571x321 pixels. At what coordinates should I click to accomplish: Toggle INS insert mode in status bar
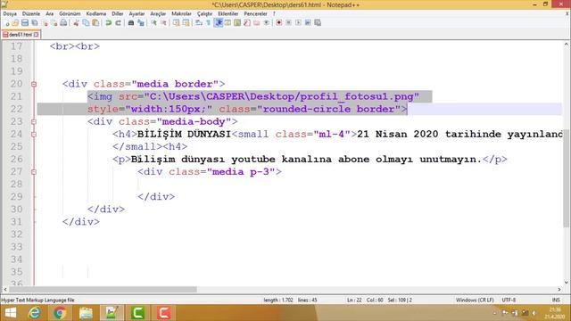(x=556, y=300)
